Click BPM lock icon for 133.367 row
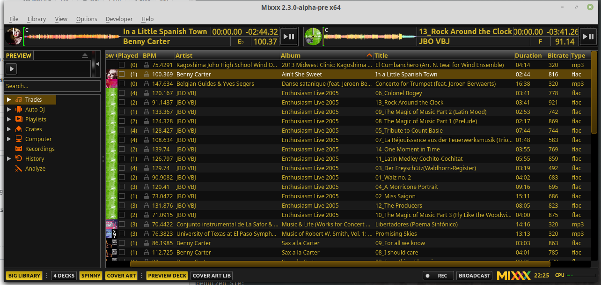Viewport: 601px width, 285px height. (x=147, y=112)
